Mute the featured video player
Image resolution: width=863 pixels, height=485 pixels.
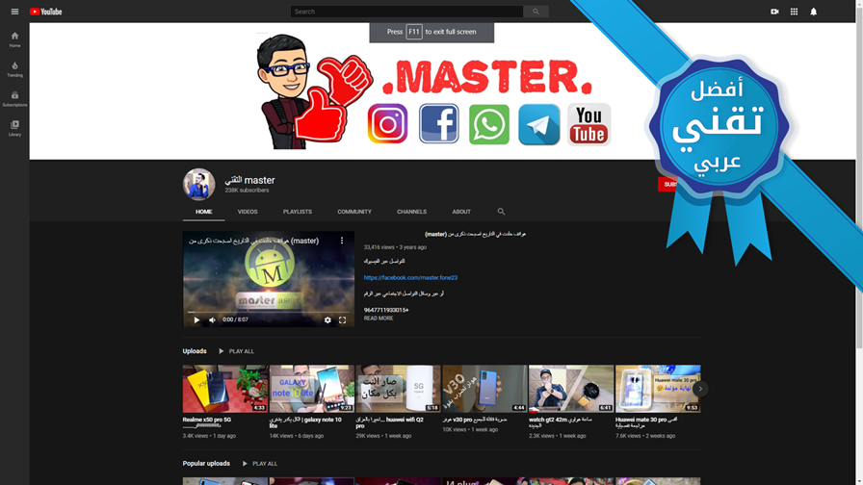pos(212,319)
